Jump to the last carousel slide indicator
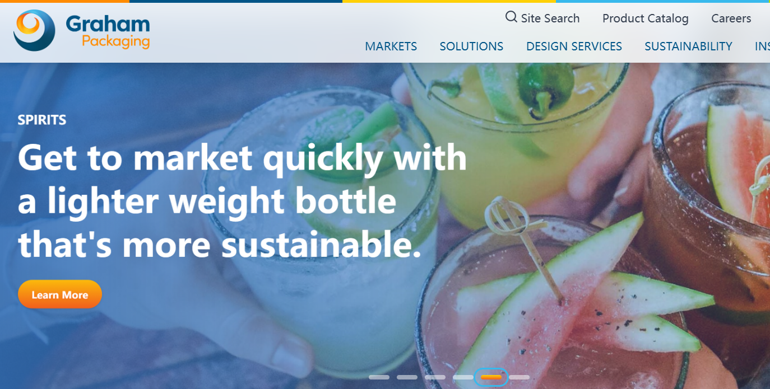This screenshot has width=770, height=389. tap(519, 377)
